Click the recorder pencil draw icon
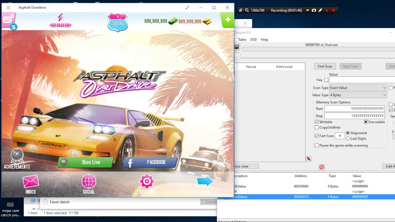This screenshot has height=222, width=395. [x=320, y=10]
